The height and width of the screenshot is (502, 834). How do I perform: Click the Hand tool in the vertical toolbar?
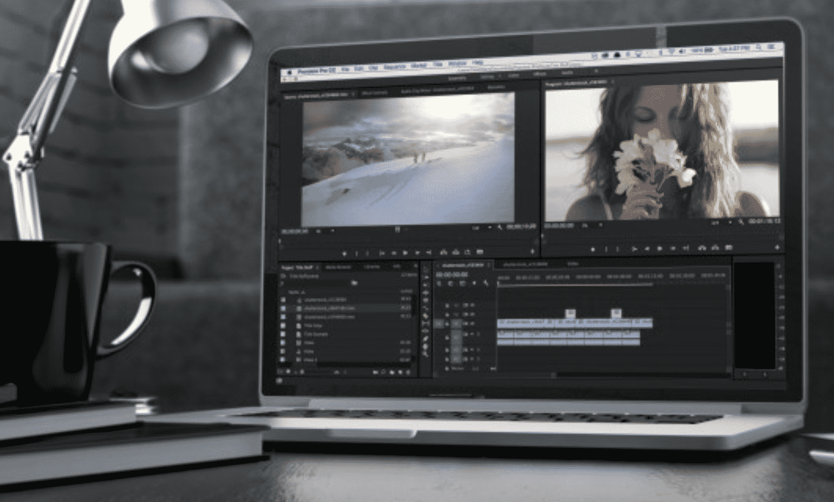tap(427, 344)
